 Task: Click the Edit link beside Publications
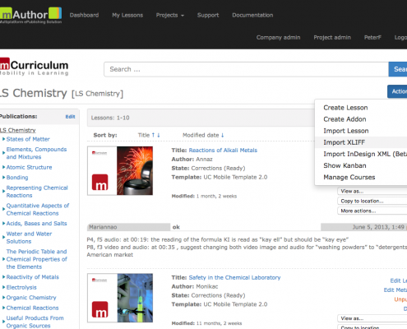pyautogui.click(x=70, y=117)
